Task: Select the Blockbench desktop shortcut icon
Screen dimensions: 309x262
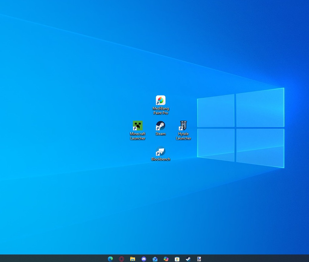Action: click(161, 151)
